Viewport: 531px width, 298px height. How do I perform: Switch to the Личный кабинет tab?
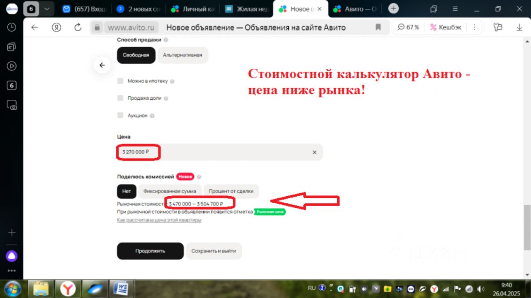coord(193,9)
